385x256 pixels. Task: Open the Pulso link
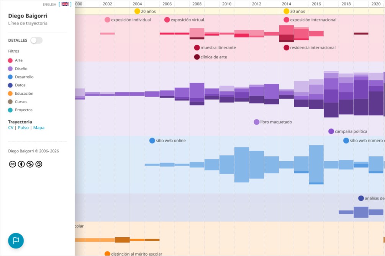(x=23, y=128)
